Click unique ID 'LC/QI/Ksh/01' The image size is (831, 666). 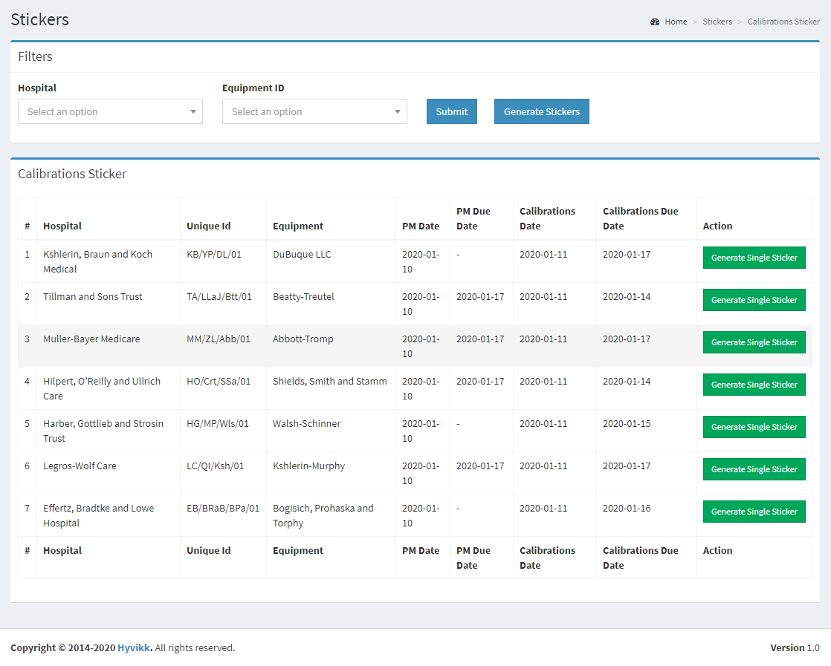[215, 466]
